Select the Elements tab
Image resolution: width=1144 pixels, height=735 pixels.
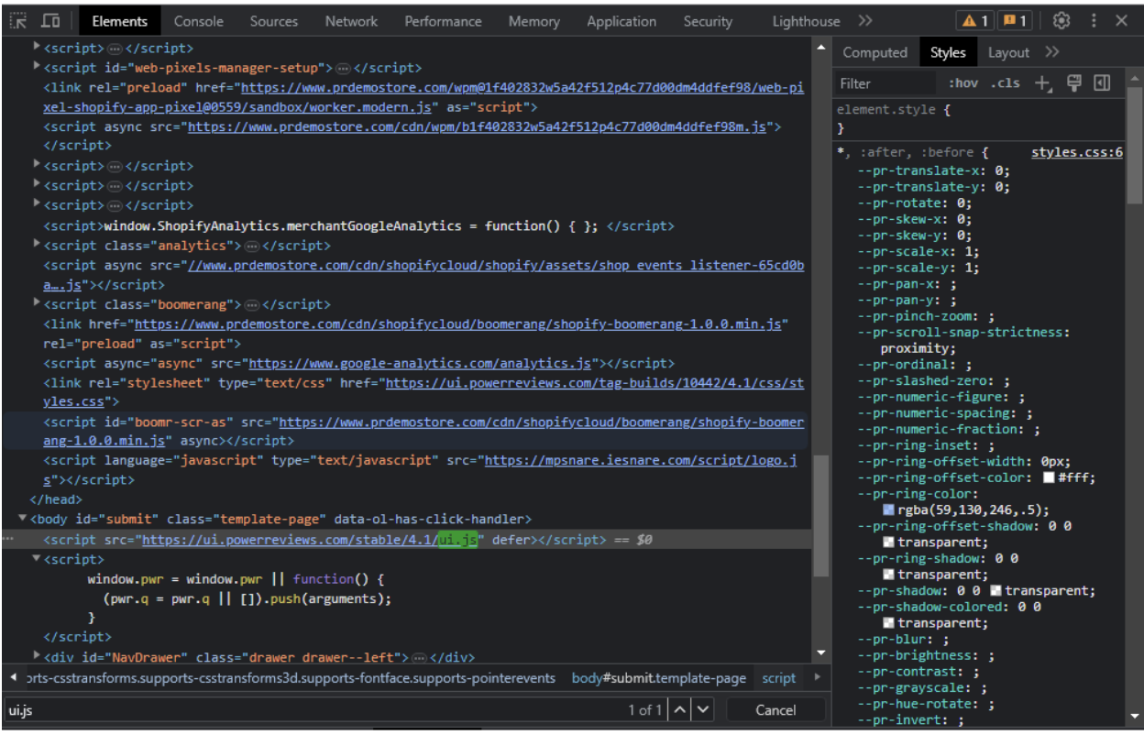(119, 21)
